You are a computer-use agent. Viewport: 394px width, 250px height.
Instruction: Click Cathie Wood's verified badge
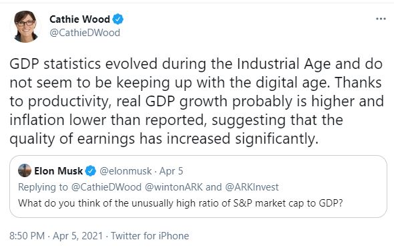[118, 19]
